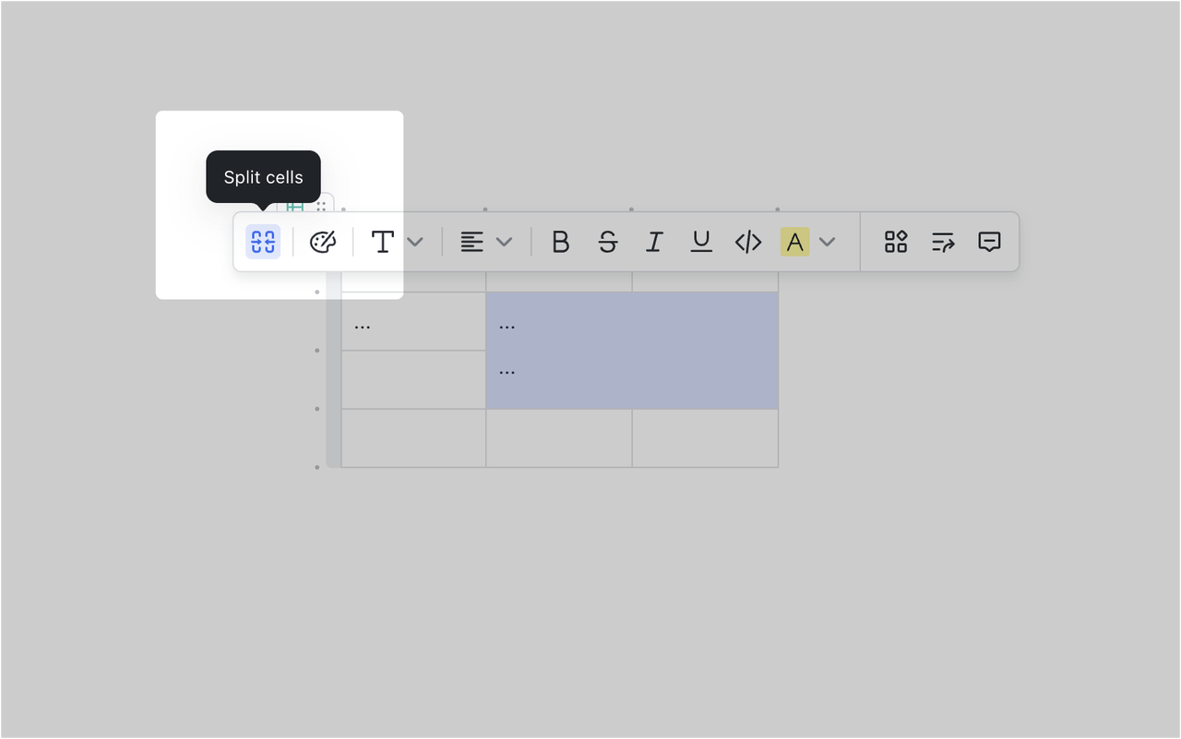Expand the alignment options dropdown

[505, 242]
